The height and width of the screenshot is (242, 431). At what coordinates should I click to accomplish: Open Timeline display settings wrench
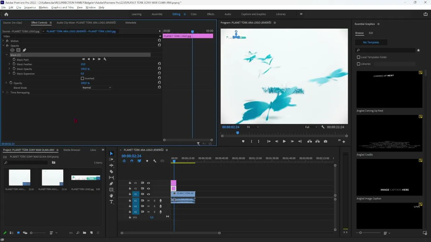(155, 161)
